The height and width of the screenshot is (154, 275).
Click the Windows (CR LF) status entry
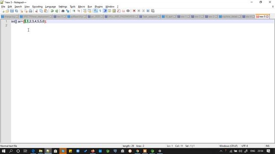pyautogui.click(x=228, y=146)
